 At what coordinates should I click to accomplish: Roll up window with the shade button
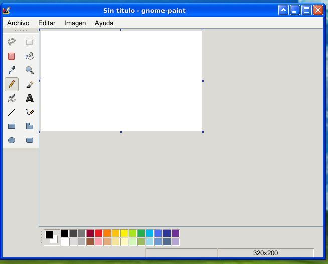tap(283, 10)
